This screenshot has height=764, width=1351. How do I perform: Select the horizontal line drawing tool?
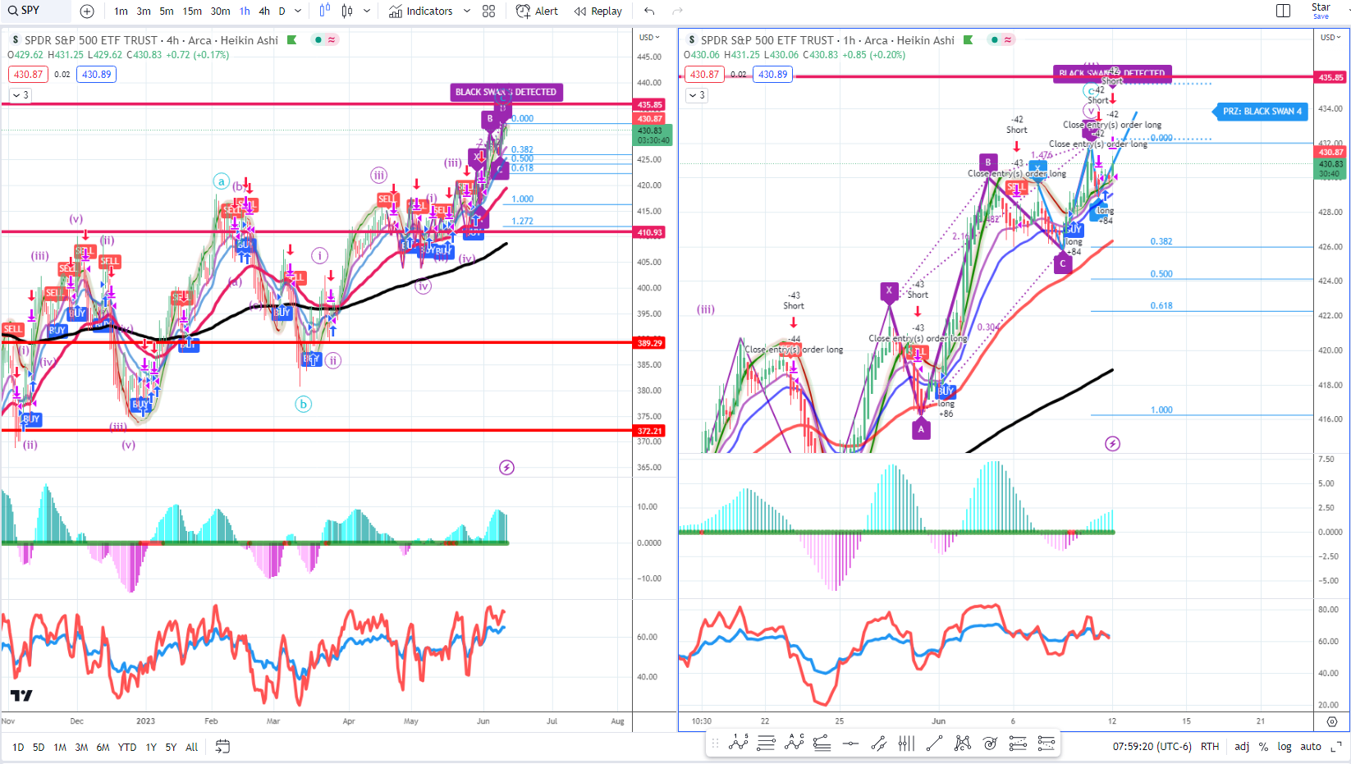(850, 743)
